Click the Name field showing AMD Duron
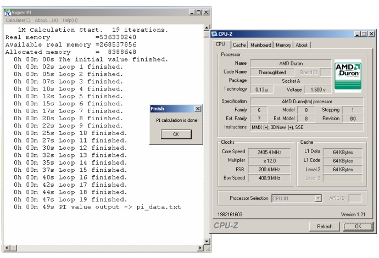The height and width of the screenshot is (258, 379). (291, 64)
